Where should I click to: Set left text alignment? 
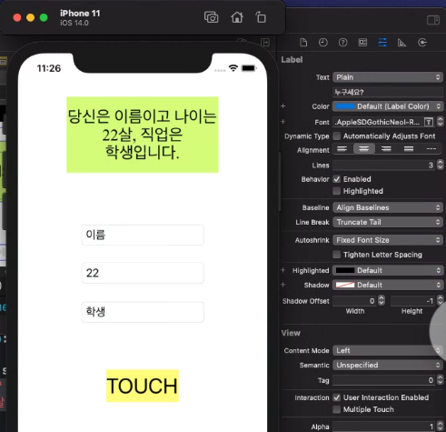click(342, 149)
